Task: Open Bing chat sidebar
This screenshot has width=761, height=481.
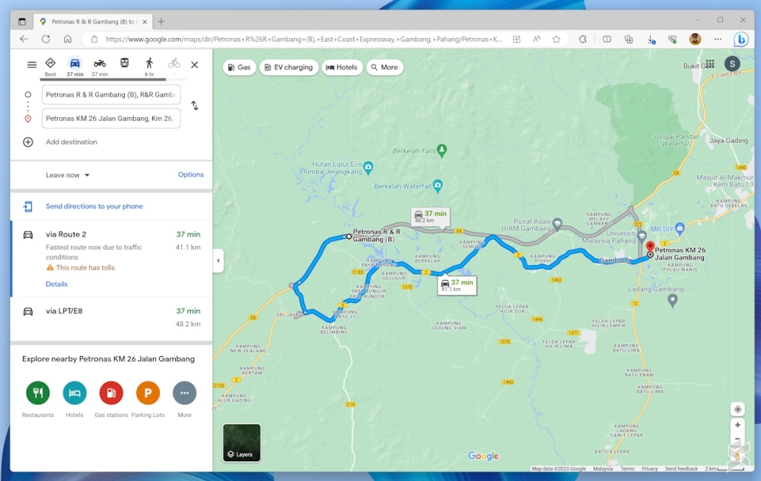Action: tap(740, 40)
